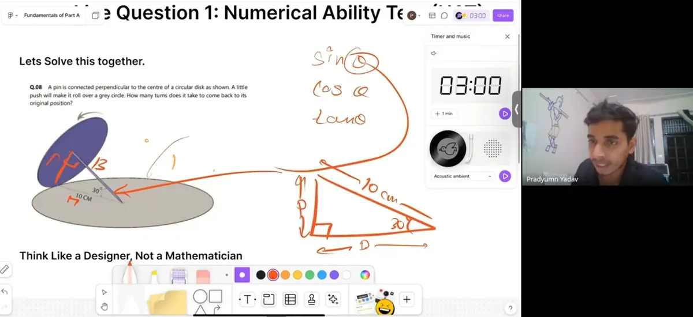The width and height of the screenshot is (693, 317).
Task: Select the Section tool
Action: [269, 299]
